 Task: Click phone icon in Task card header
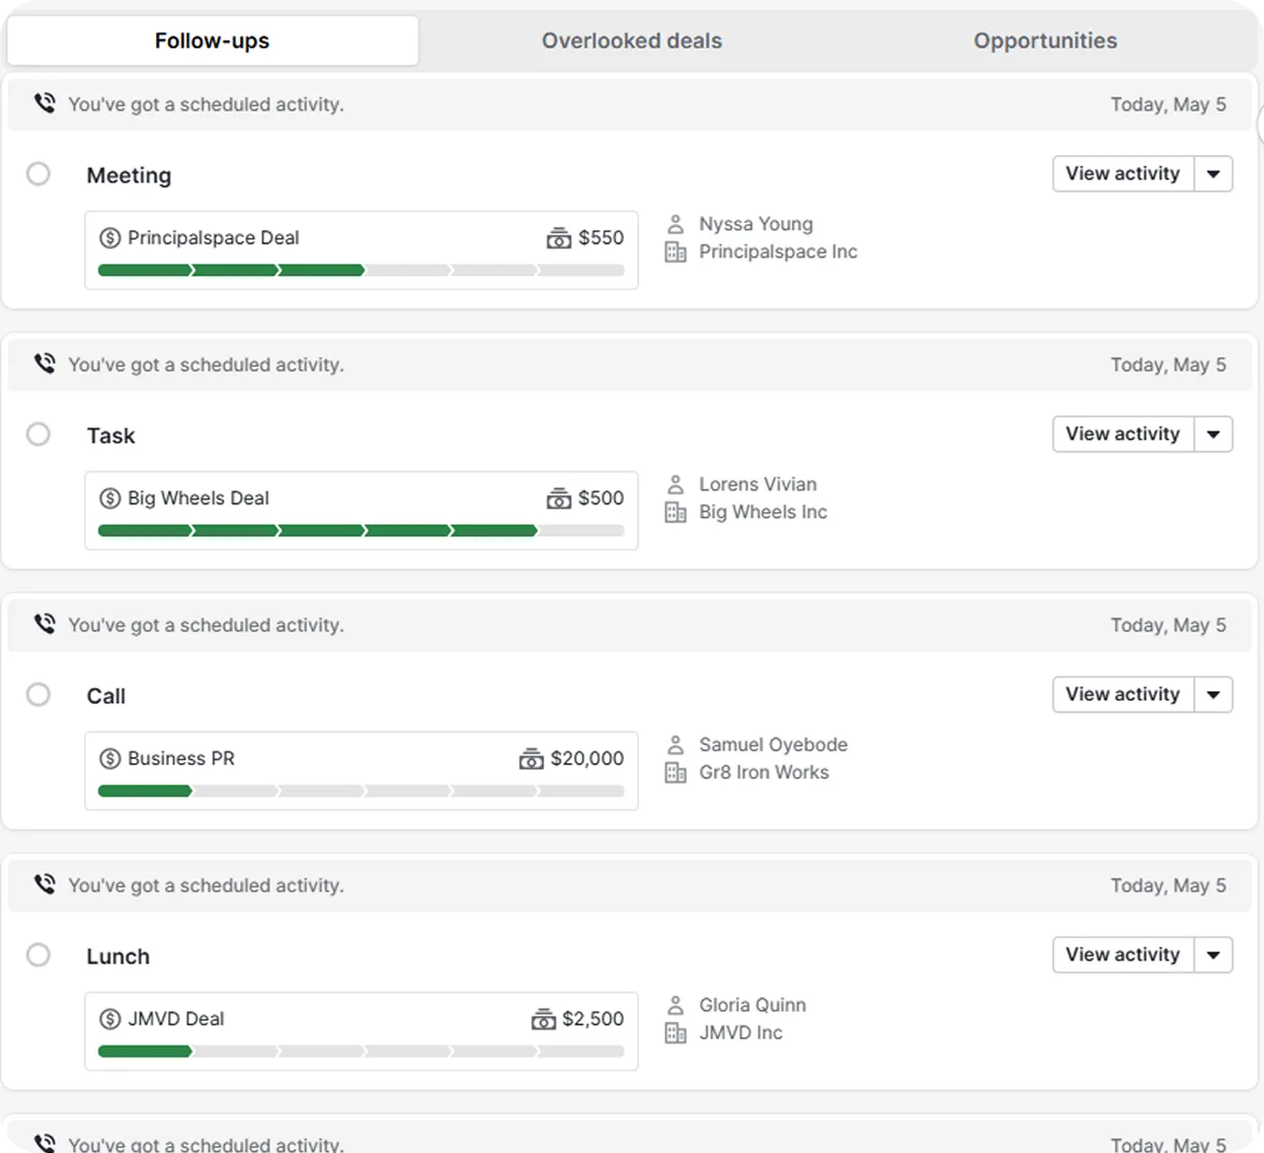[44, 363]
